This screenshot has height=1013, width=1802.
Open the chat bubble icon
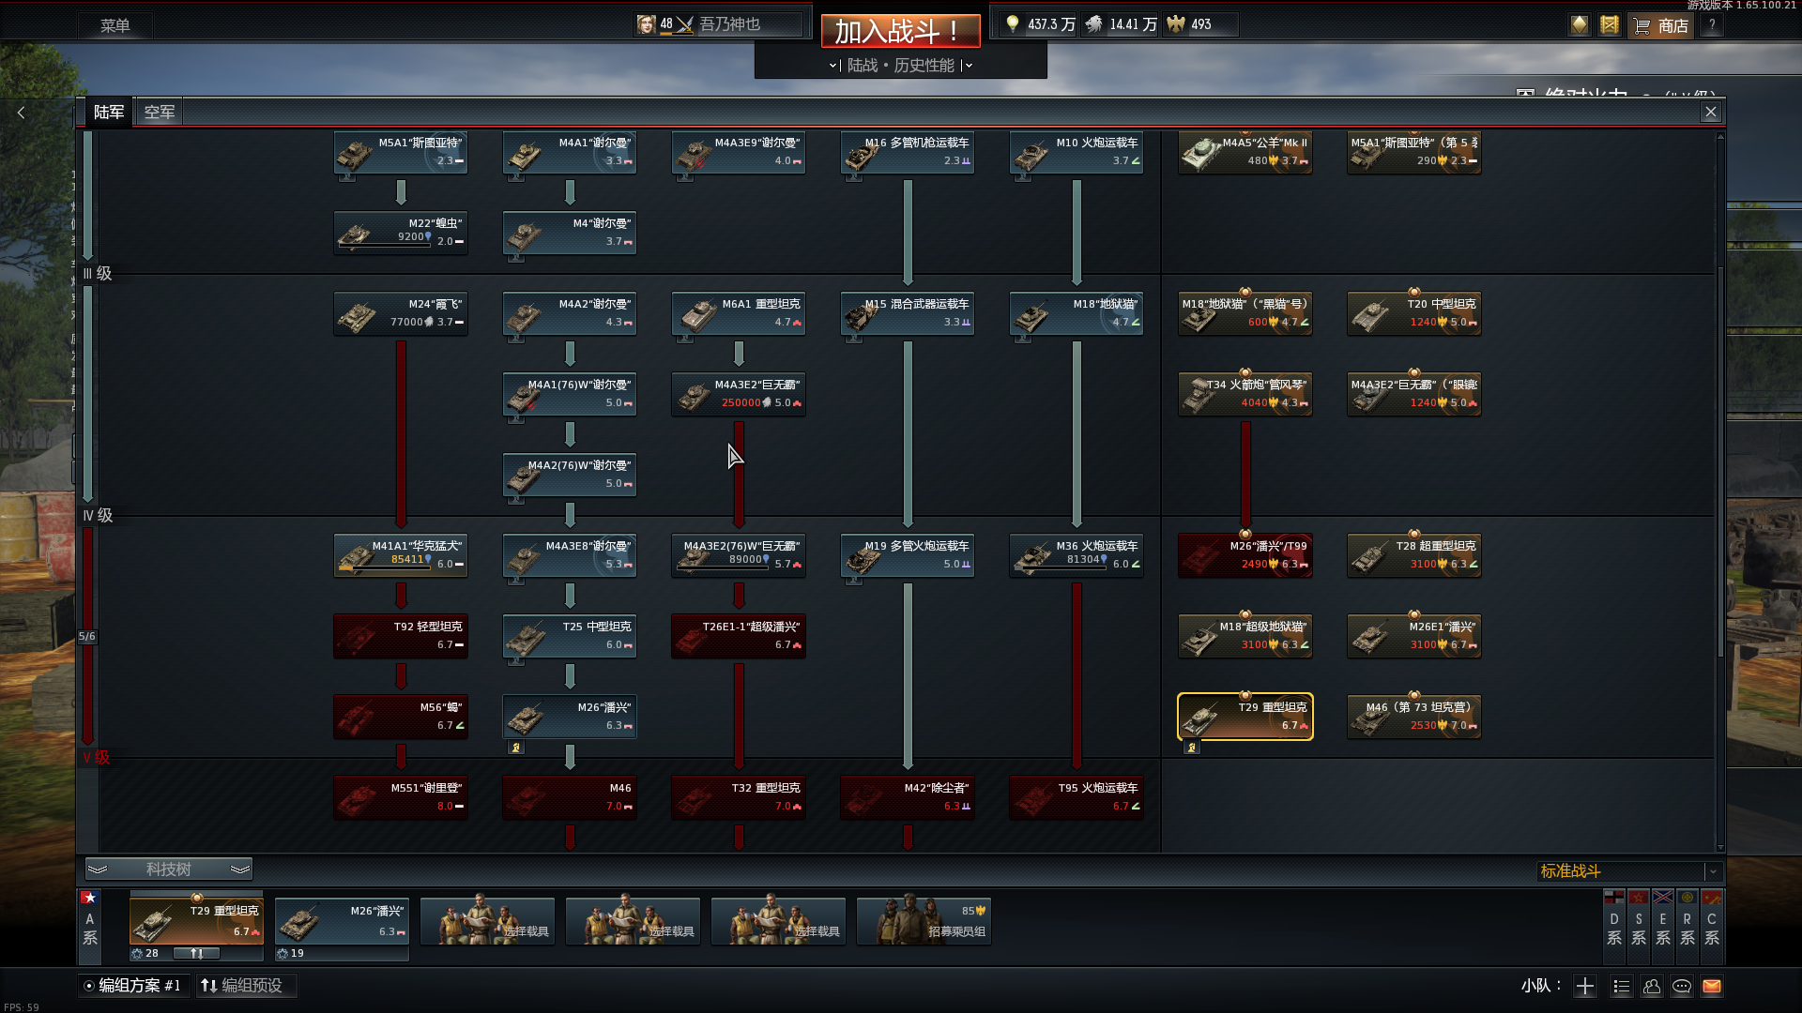pos(1682,986)
